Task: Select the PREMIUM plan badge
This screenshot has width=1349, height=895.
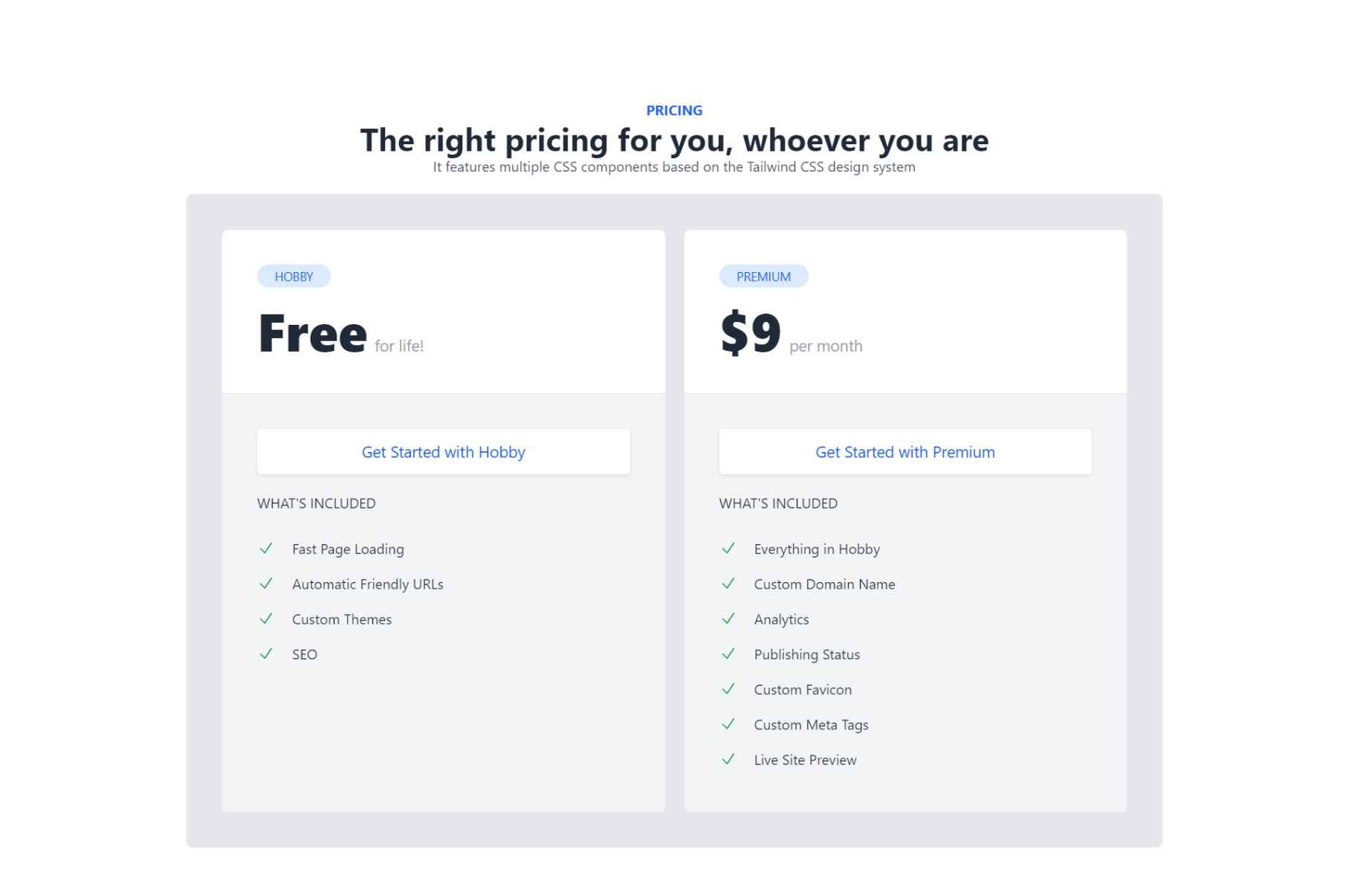Action: click(763, 277)
